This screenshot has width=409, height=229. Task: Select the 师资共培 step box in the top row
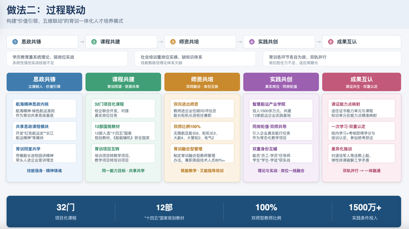point(200,42)
